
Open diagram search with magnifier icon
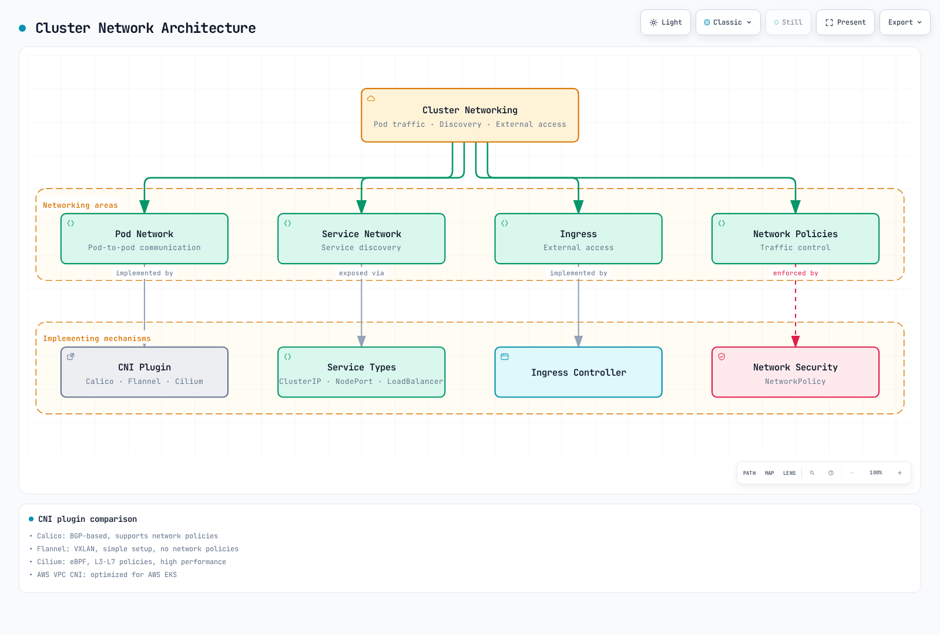pyautogui.click(x=813, y=473)
